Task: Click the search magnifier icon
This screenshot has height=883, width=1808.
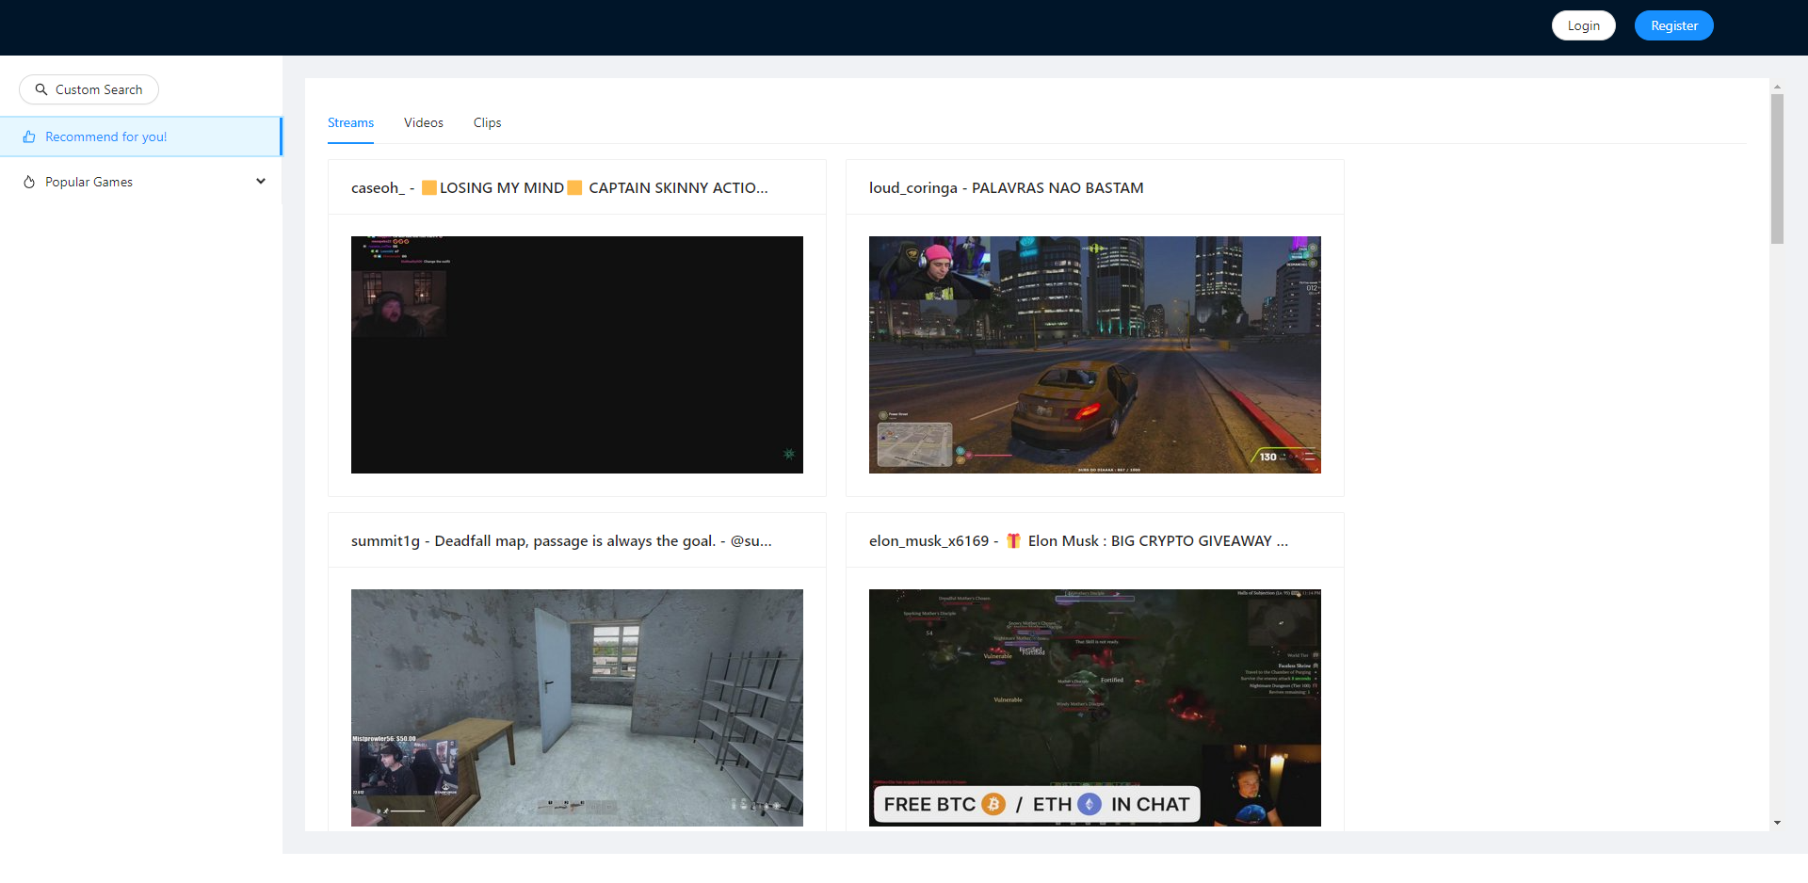Action: (x=41, y=89)
